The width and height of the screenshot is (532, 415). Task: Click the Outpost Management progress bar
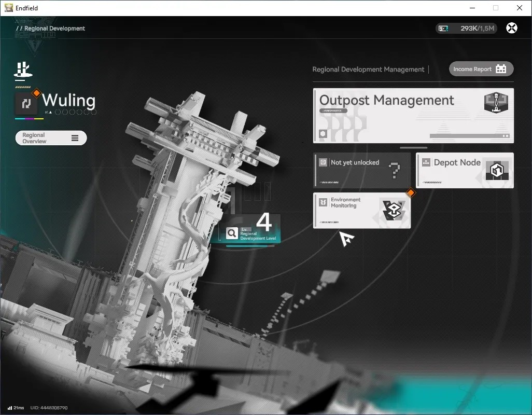470,136
